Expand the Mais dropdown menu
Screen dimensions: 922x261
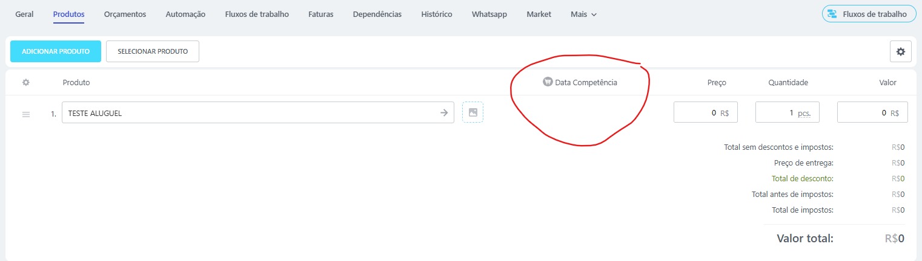583,14
